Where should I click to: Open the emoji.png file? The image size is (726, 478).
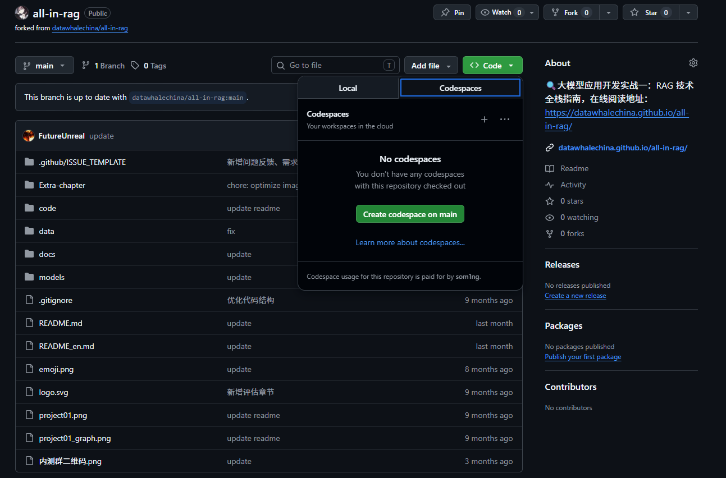click(x=56, y=369)
